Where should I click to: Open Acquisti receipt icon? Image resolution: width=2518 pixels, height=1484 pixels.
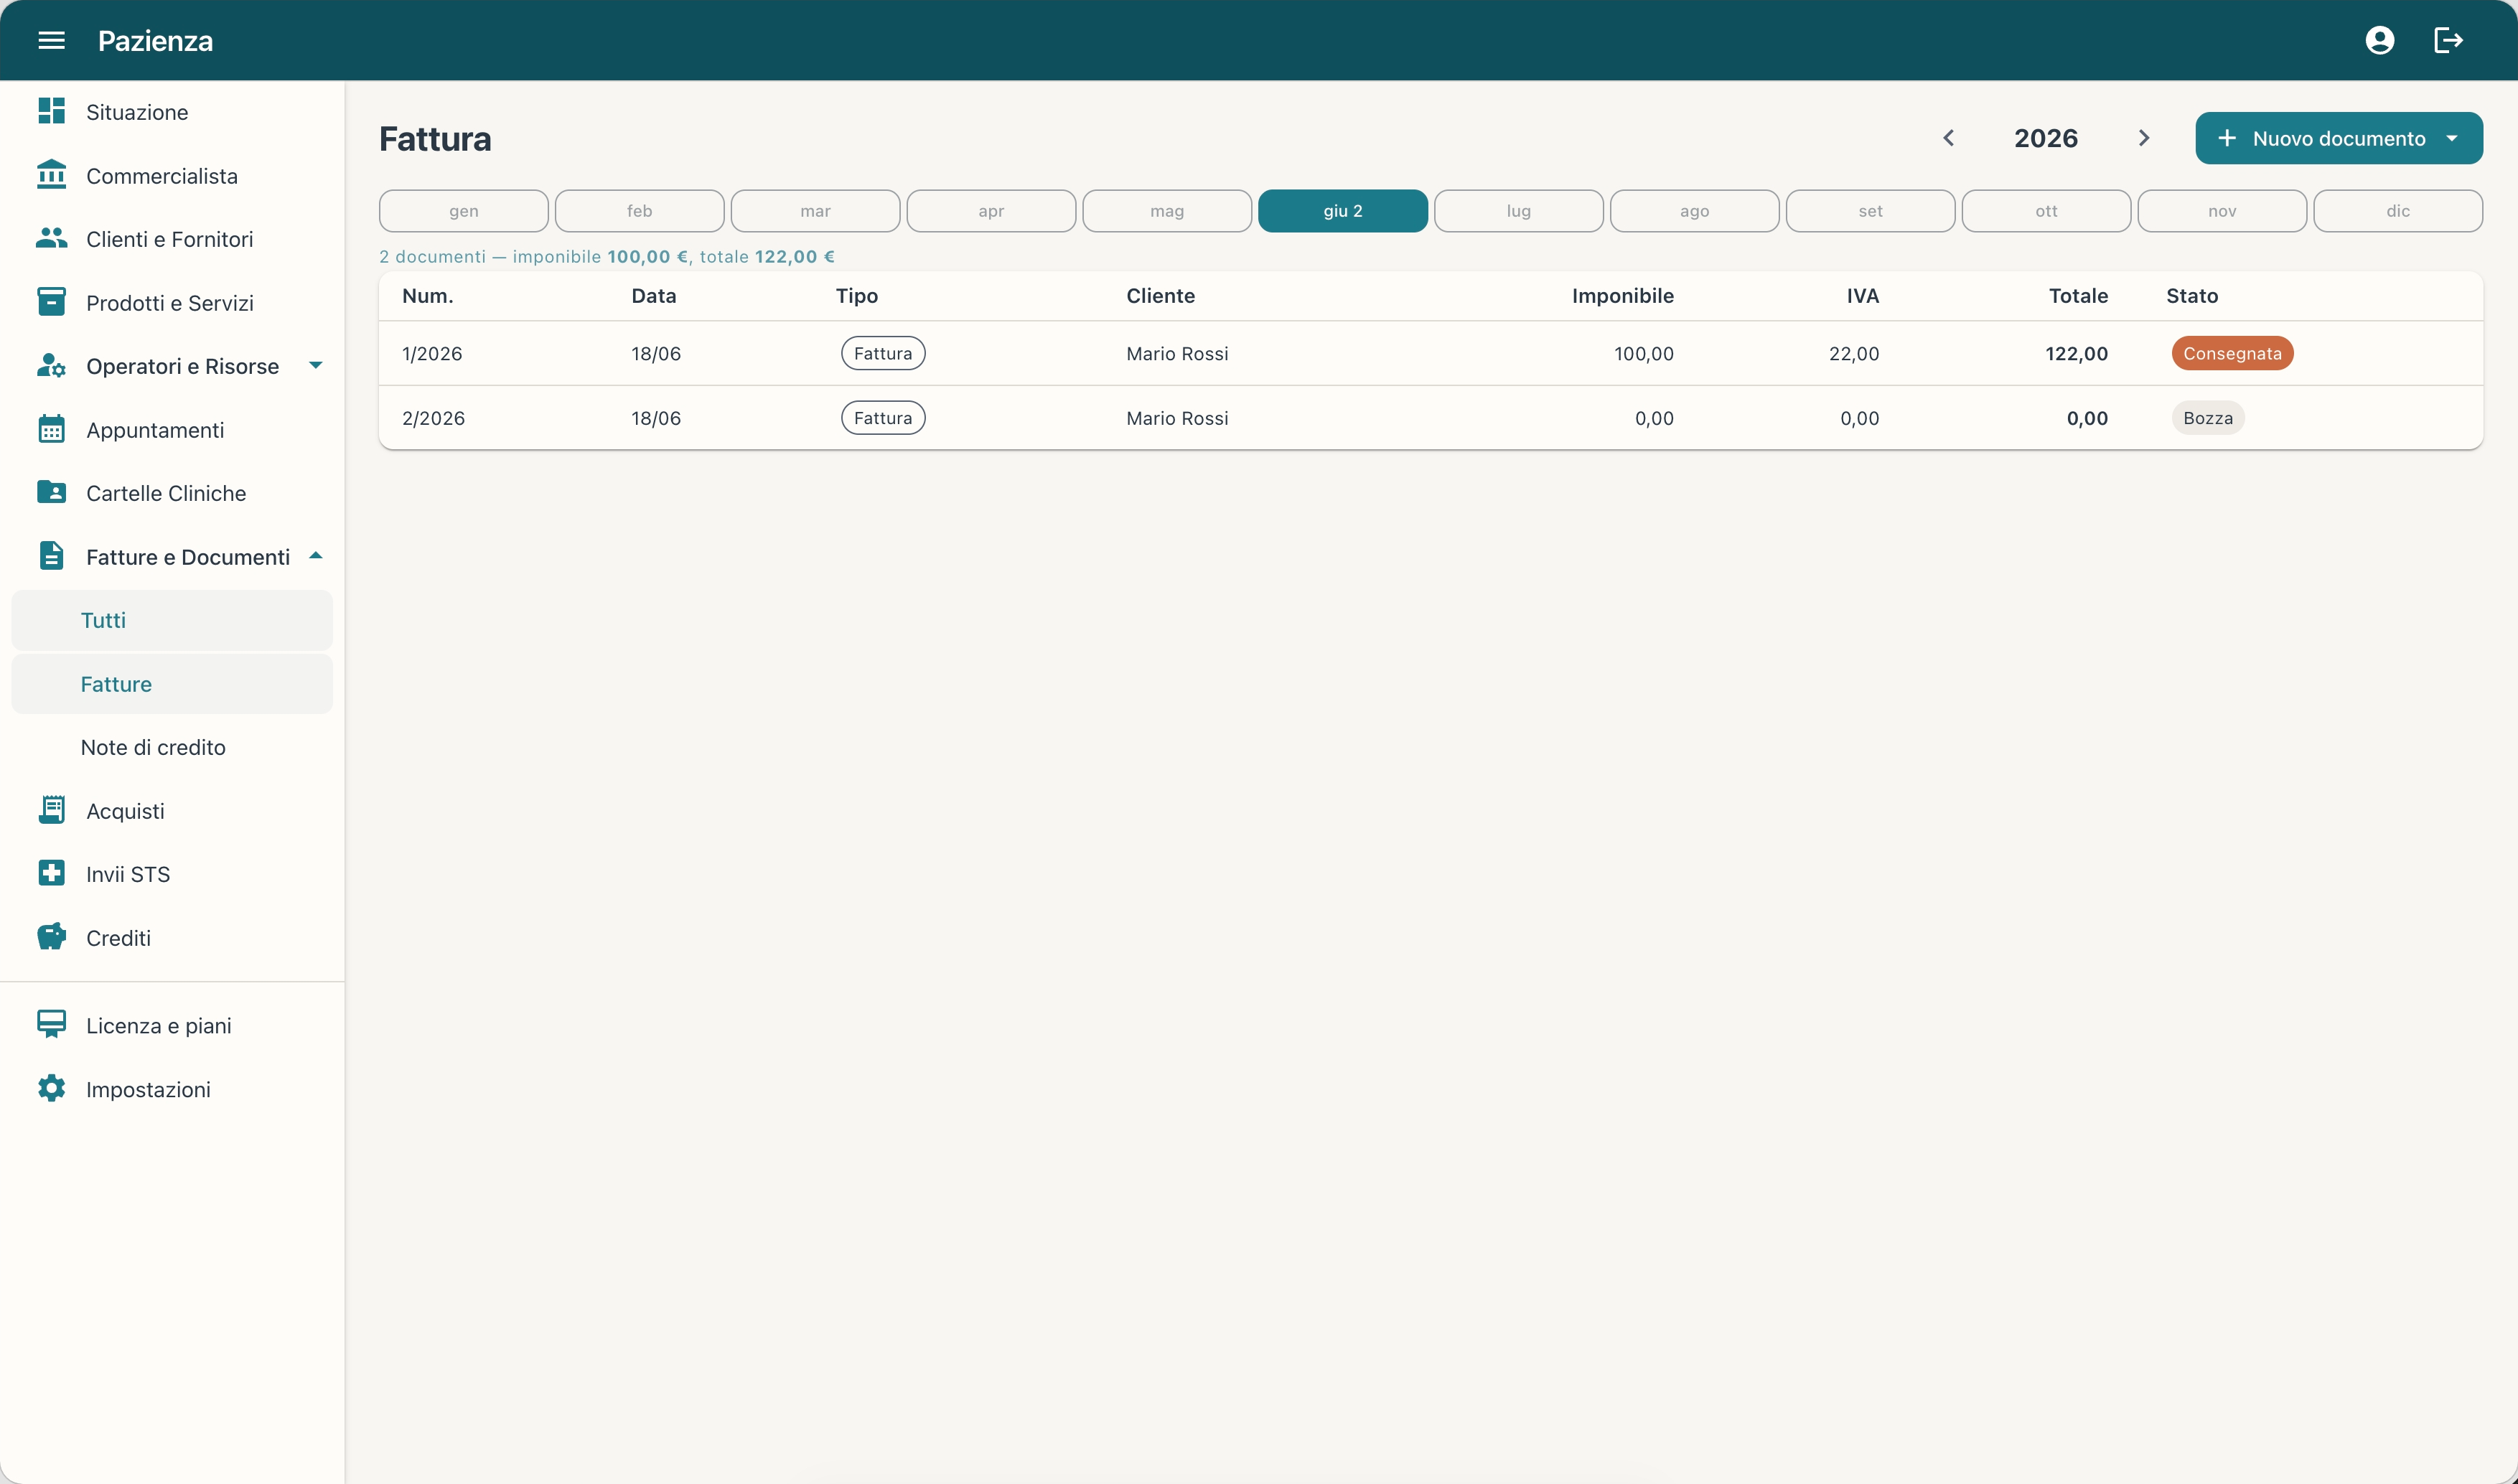tap(51, 810)
